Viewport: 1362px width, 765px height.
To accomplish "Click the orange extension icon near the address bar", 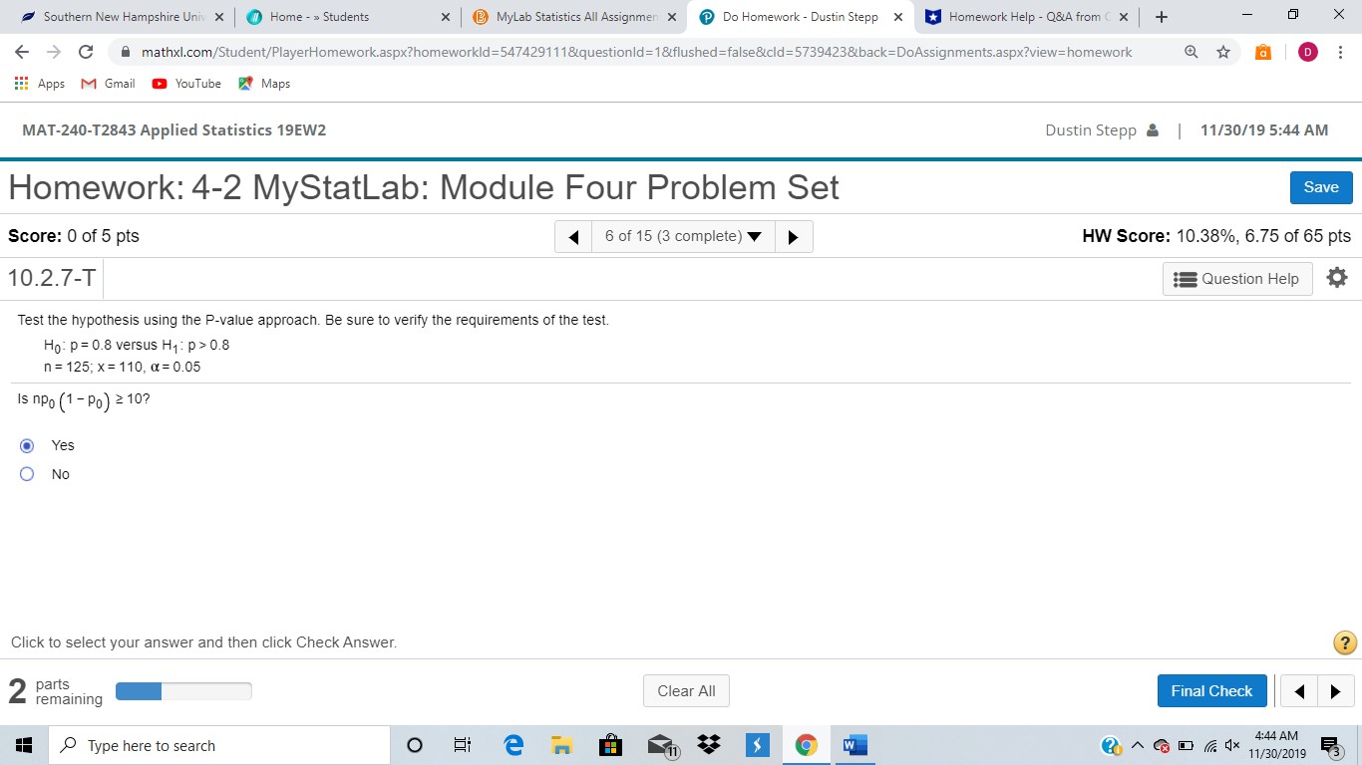I will tap(1262, 52).
